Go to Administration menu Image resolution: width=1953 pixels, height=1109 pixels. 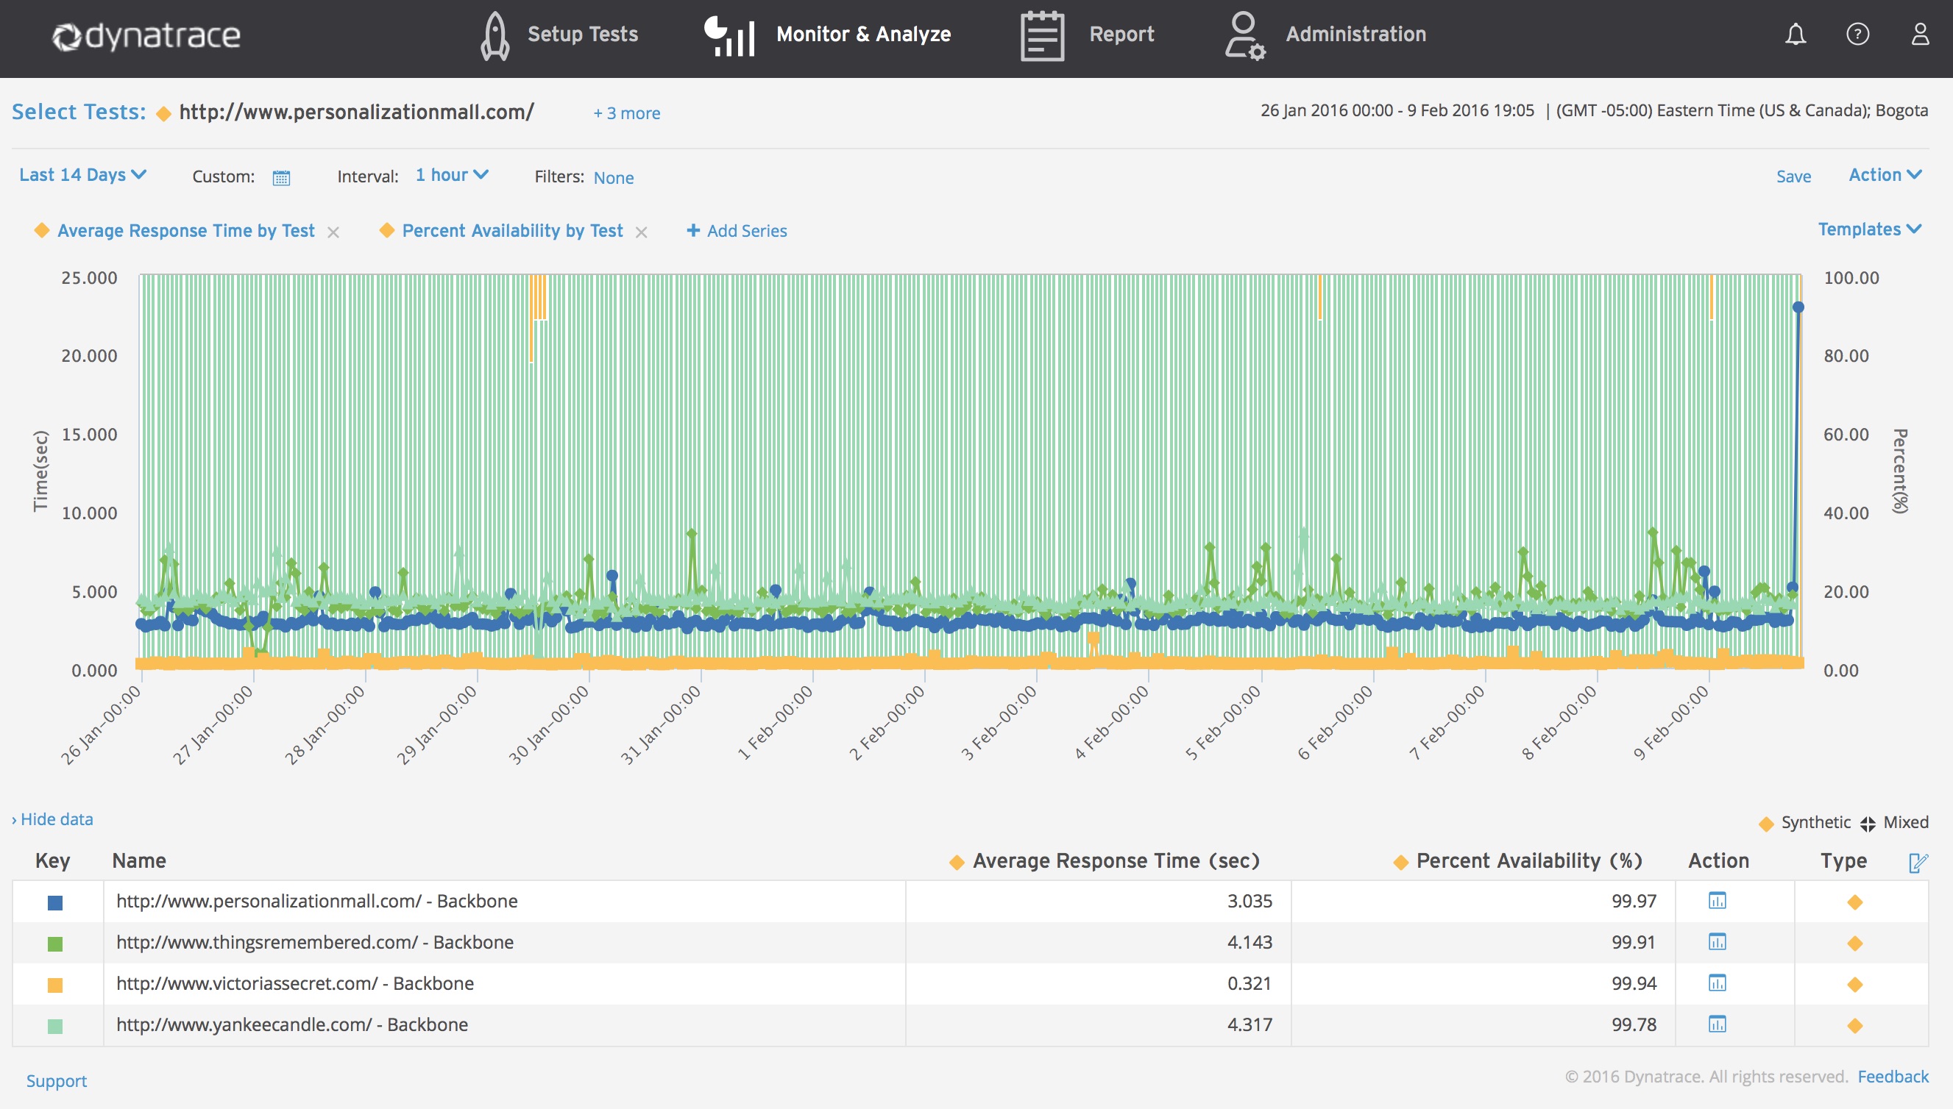(1355, 35)
